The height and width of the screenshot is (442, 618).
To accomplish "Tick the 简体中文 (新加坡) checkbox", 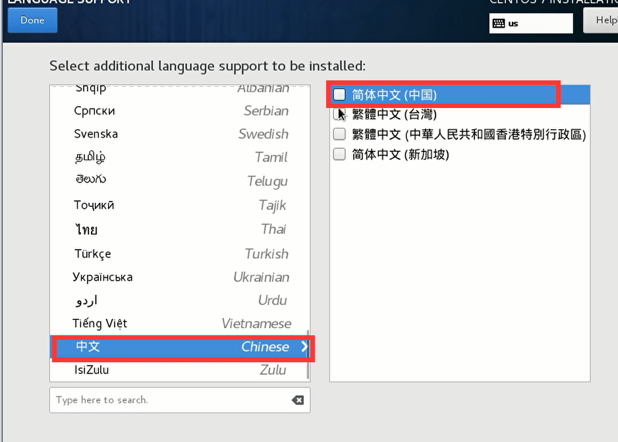I will [339, 154].
